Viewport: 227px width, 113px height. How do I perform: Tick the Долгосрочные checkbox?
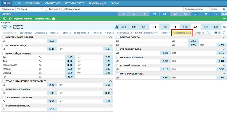pos(63,9)
